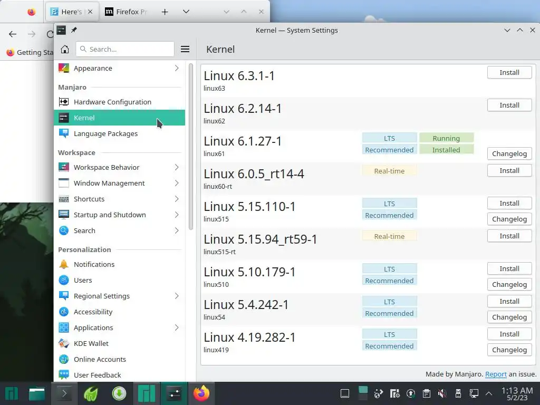View Changelog for Linux 5.4.242-1

(509, 317)
